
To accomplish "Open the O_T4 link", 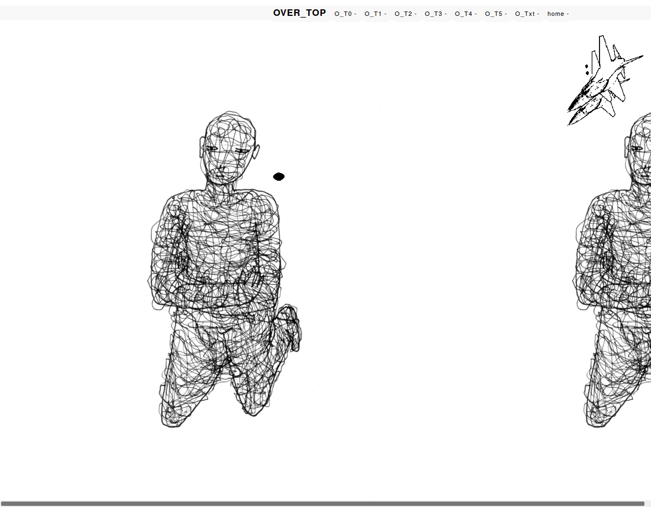I will tap(464, 14).
